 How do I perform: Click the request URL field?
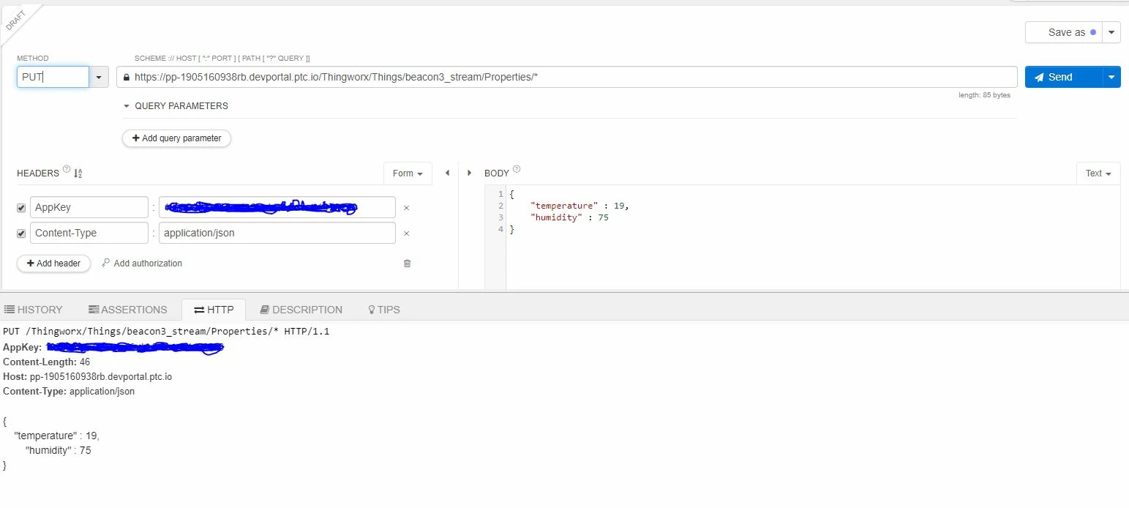pos(566,77)
